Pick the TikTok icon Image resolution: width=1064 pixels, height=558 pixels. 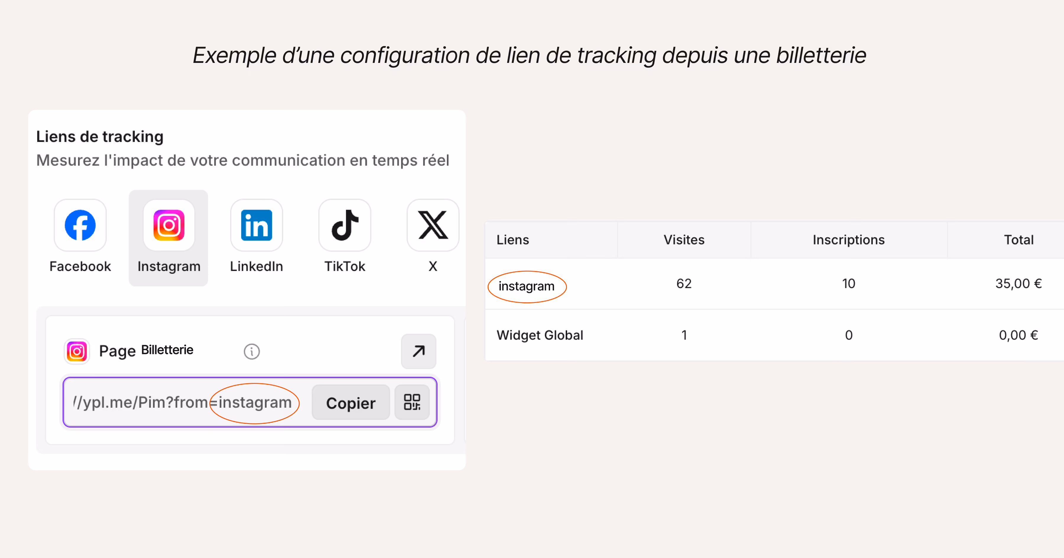coord(345,225)
